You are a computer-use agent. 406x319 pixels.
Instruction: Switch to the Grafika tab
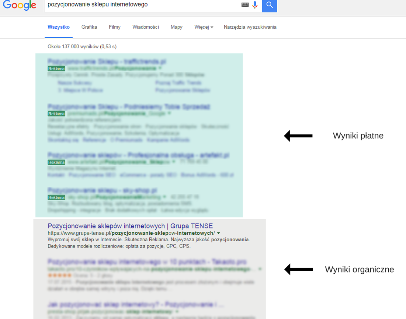pos(89,27)
